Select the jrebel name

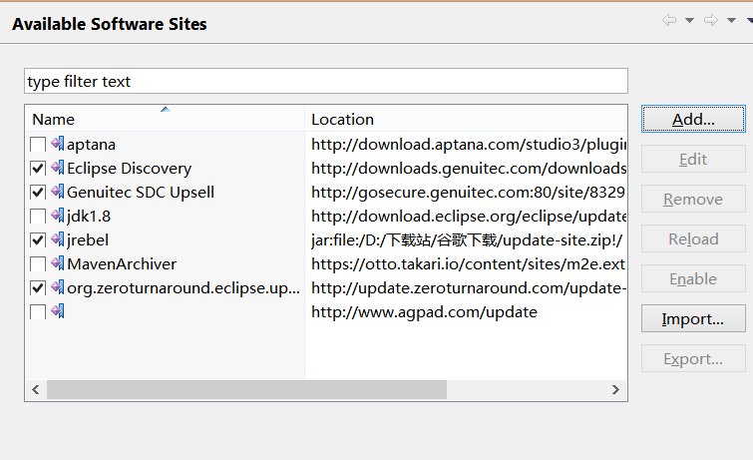click(88, 240)
